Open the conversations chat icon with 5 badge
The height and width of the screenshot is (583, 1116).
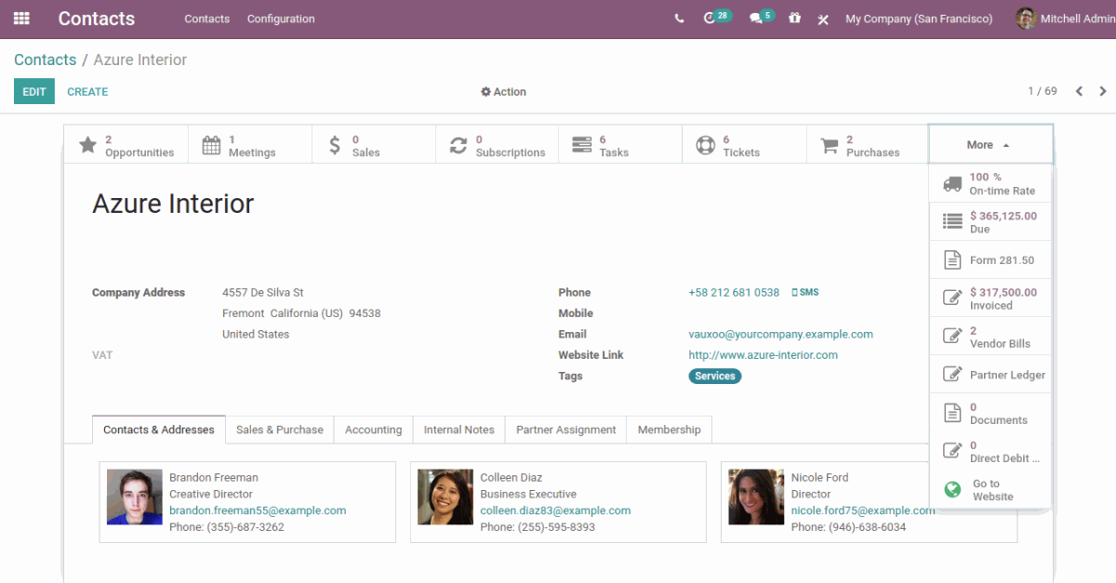coord(757,19)
